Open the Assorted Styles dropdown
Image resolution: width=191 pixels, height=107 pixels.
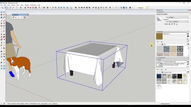[x=175, y=72]
